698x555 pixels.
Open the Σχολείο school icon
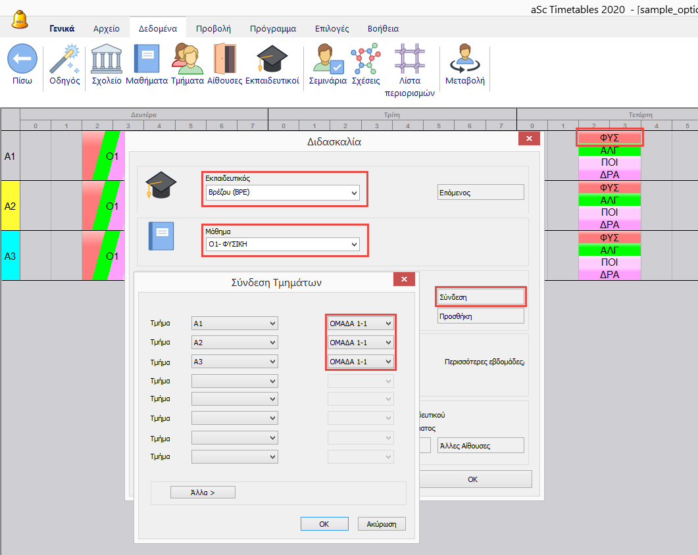(x=106, y=60)
